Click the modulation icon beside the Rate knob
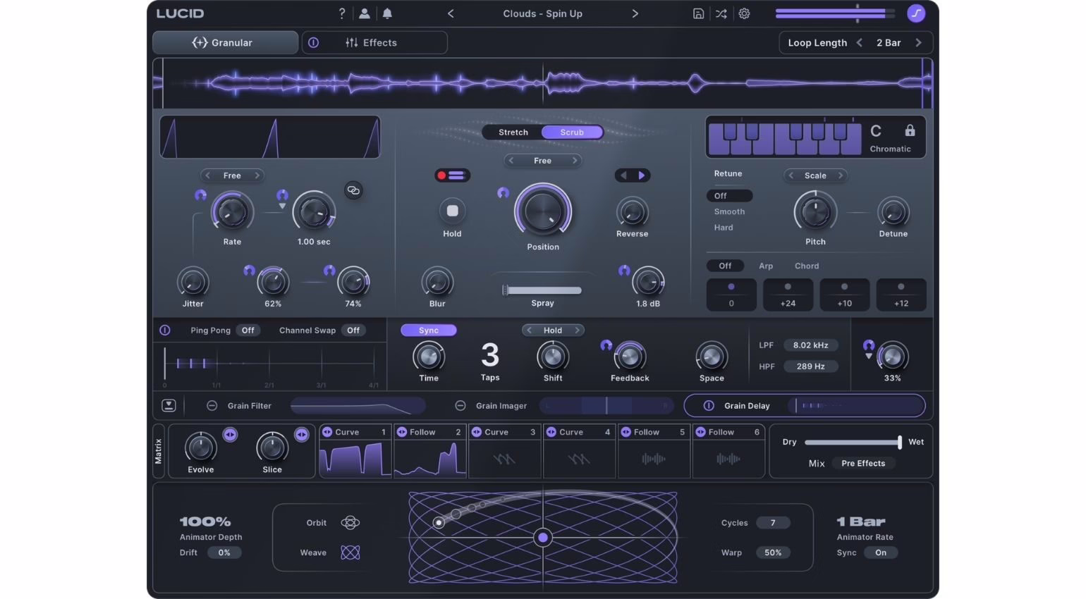This screenshot has height=599, width=1086. (201, 195)
